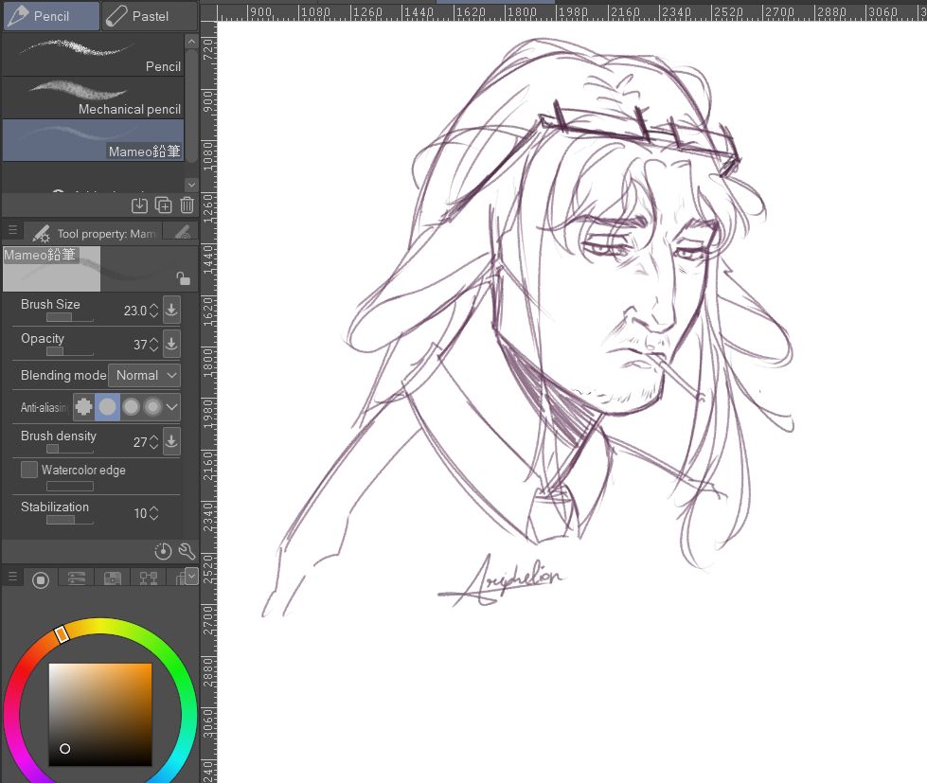Click the duplicate sub tool icon
This screenshot has width=927, height=783.
(163, 205)
